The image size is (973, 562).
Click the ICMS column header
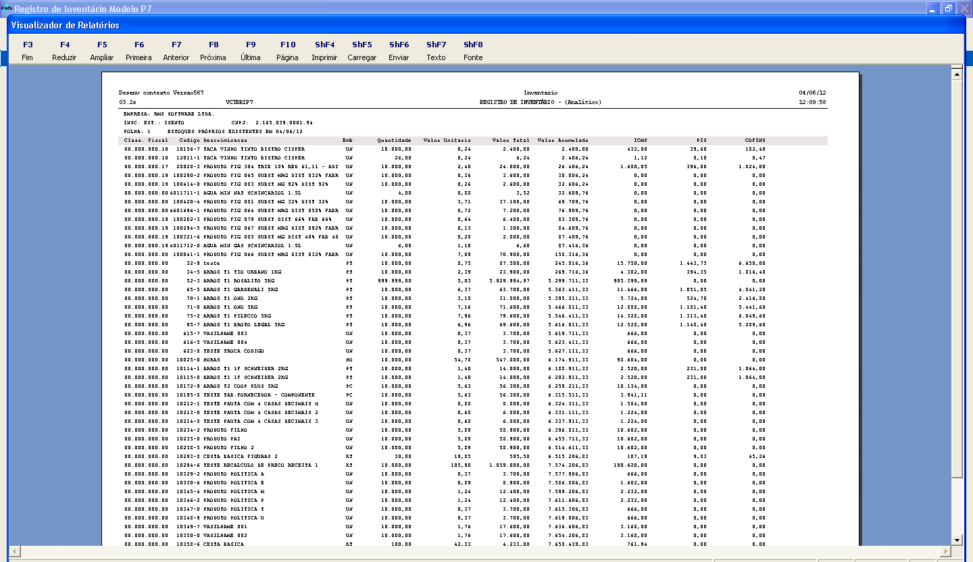[x=641, y=140]
